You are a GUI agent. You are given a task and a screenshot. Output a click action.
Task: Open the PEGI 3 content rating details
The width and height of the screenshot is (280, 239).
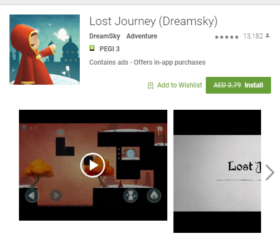[x=109, y=49]
